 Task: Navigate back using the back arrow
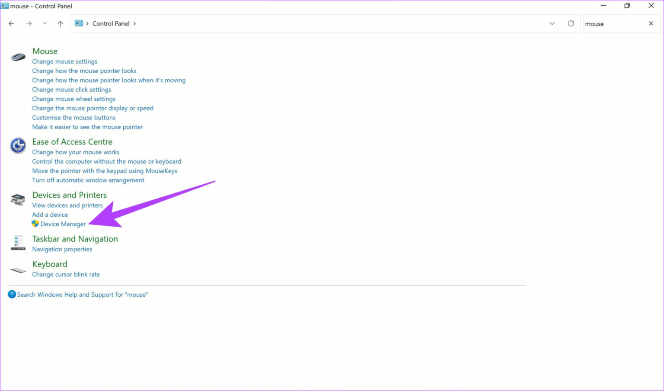tap(11, 23)
